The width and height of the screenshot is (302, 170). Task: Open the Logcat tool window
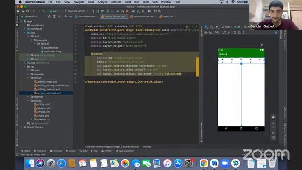(71, 151)
